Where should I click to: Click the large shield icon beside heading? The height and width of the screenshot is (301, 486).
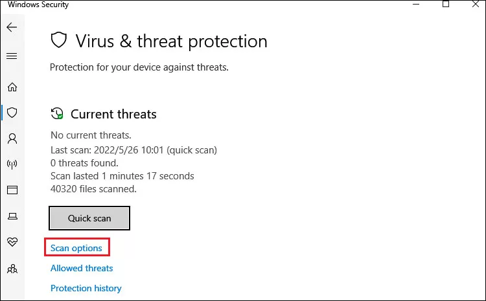tap(58, 40)
